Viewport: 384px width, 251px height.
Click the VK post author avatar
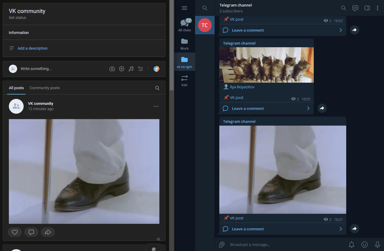(16, 106)
